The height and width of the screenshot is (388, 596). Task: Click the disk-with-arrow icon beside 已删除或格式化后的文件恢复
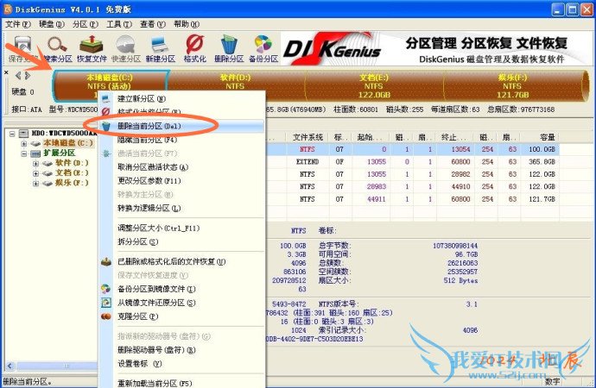click(x=106, y=262)
